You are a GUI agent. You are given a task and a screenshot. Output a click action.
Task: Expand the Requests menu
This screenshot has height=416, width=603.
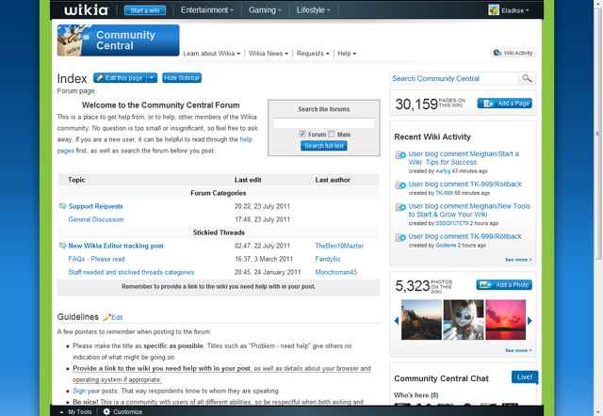(313, 54)
